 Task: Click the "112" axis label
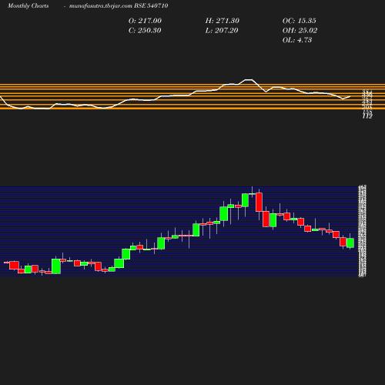pos(367,116)
